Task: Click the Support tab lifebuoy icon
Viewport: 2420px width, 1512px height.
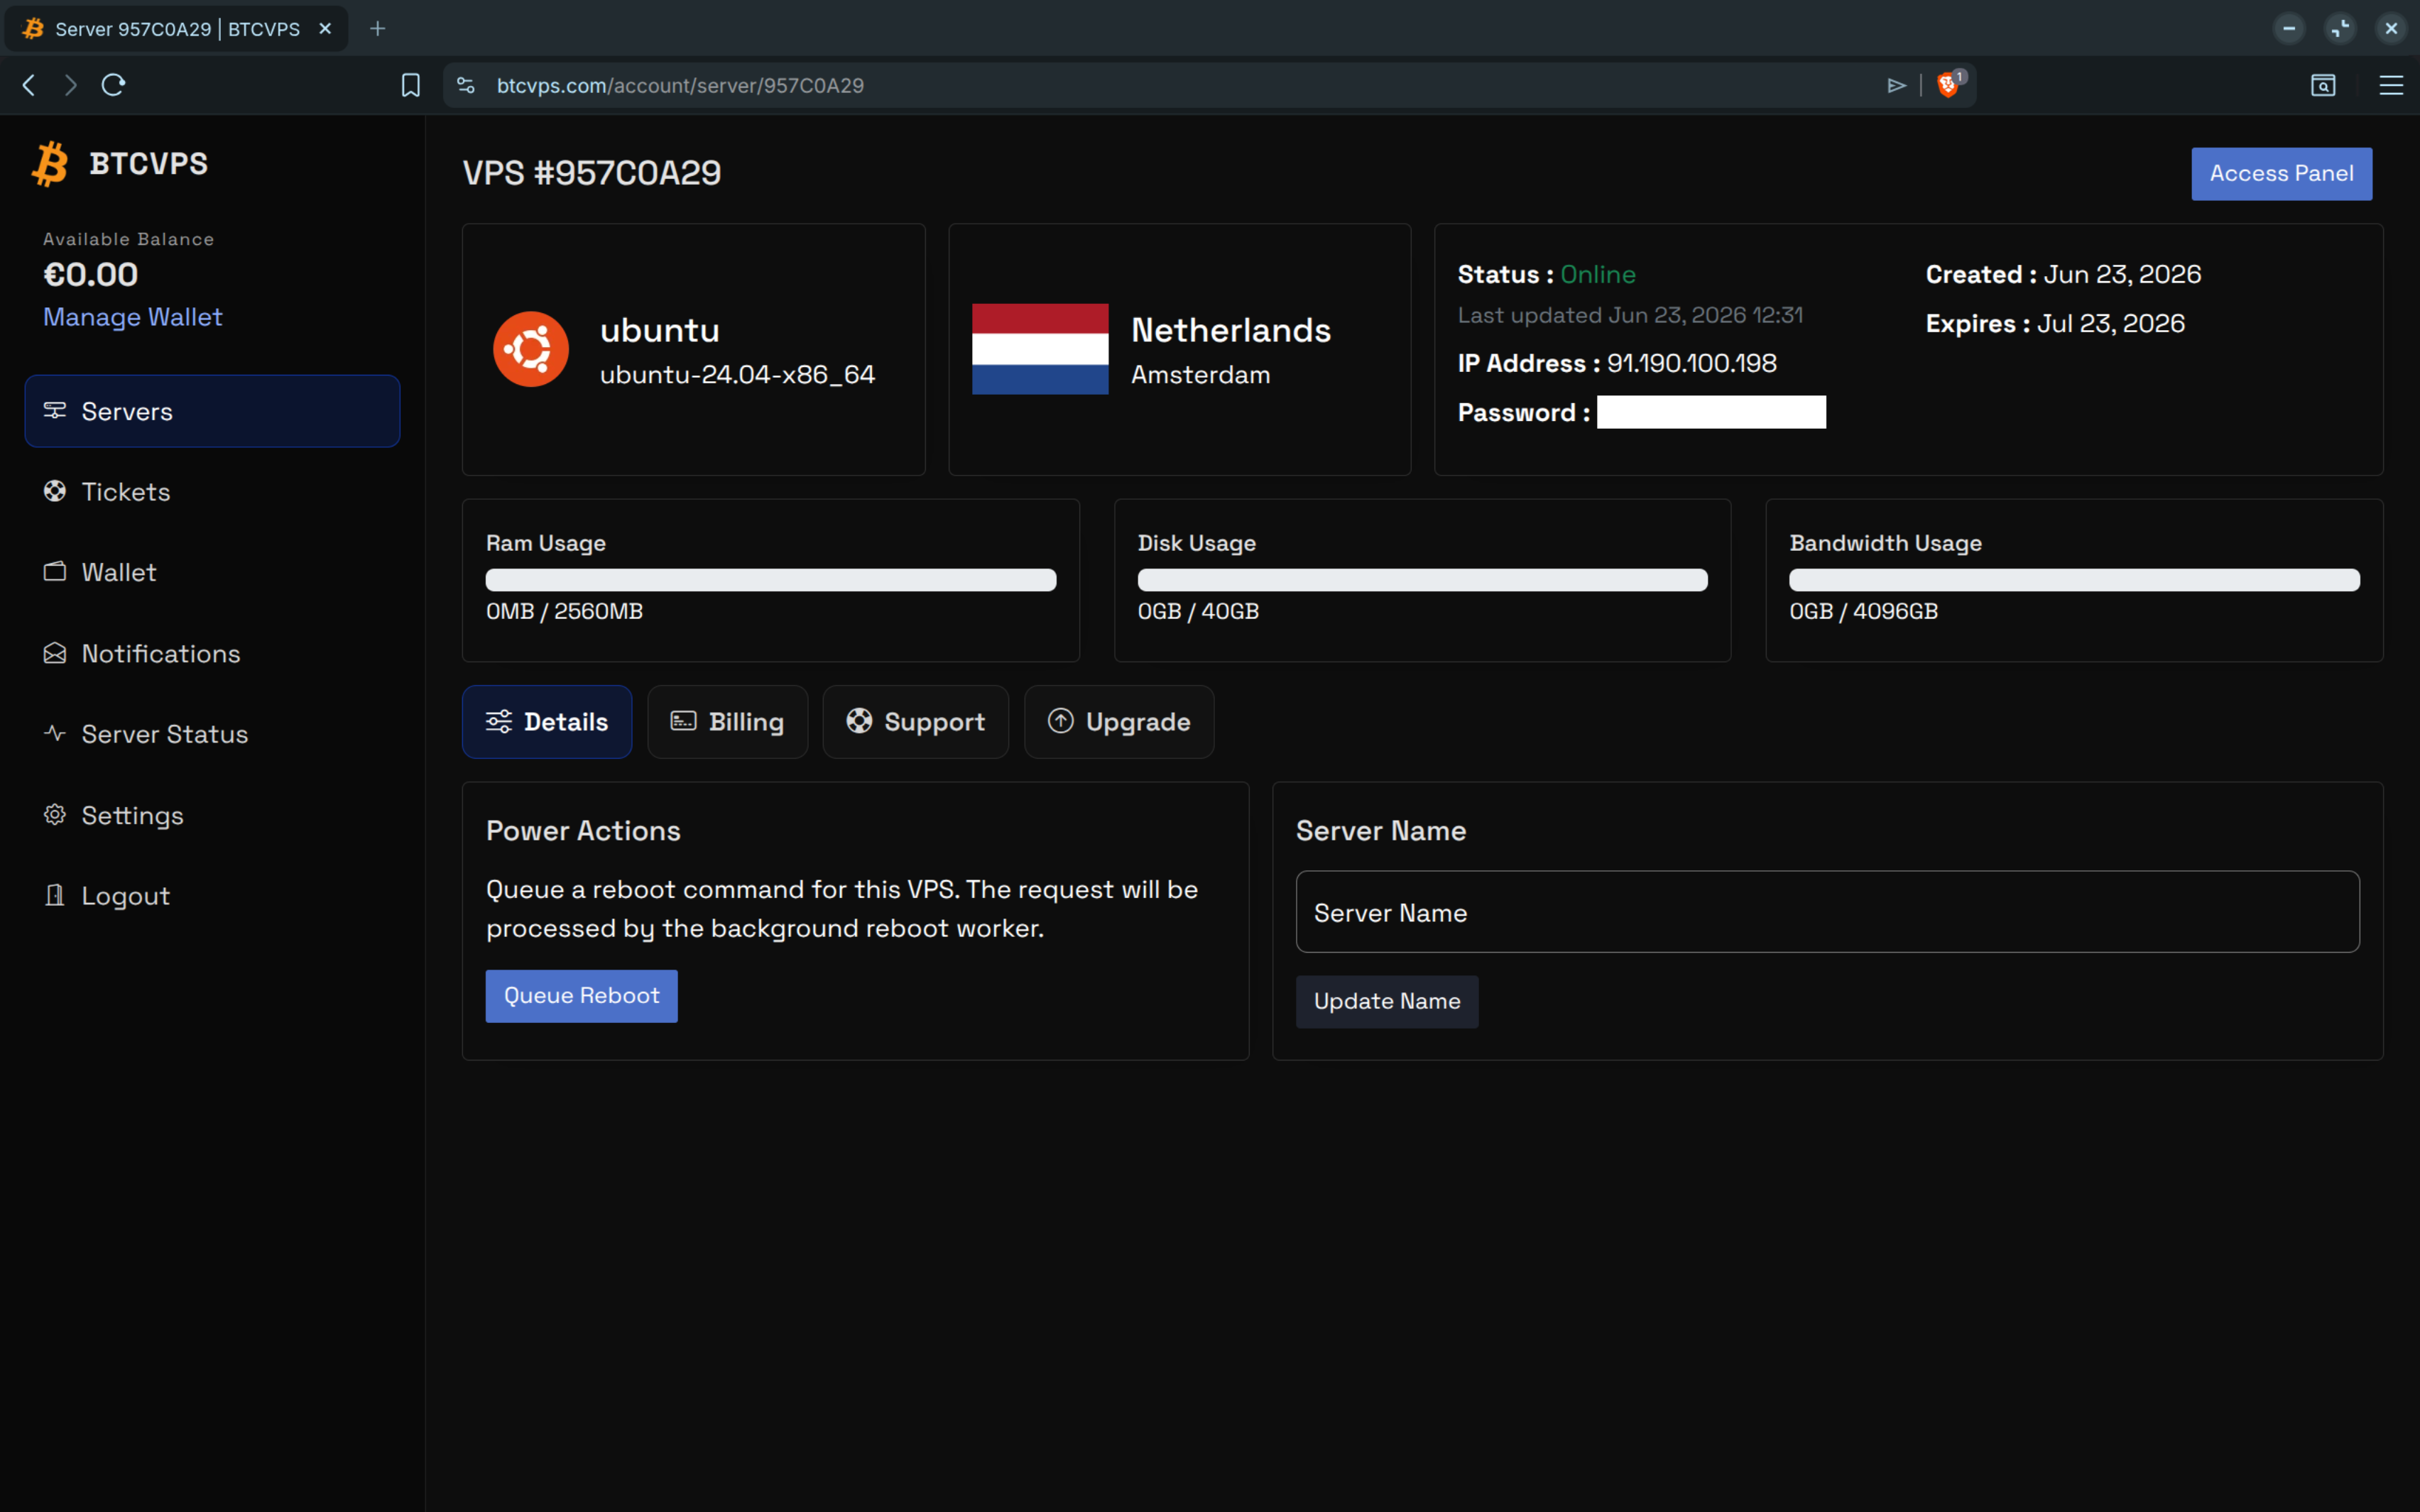Action: click(x=859, y=721)
